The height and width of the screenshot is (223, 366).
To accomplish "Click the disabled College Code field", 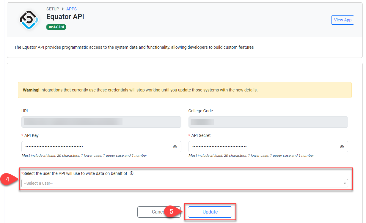I will (268, 122).
